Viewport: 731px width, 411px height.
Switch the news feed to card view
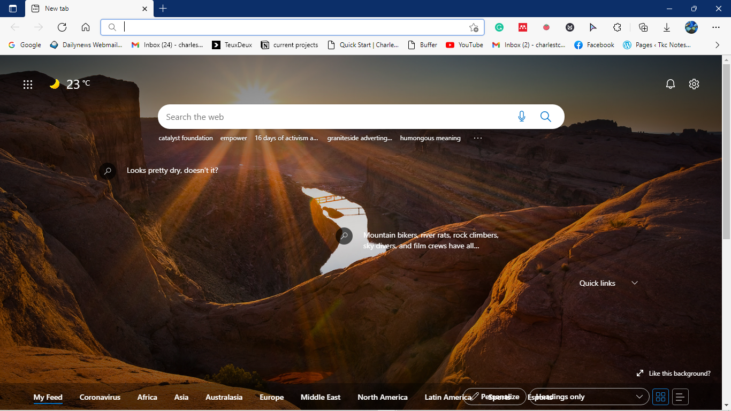(660, 397)
